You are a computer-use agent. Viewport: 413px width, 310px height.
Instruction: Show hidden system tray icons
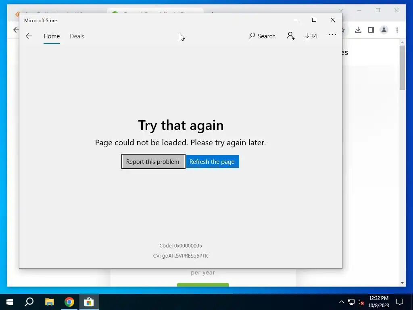pos(341,302)
